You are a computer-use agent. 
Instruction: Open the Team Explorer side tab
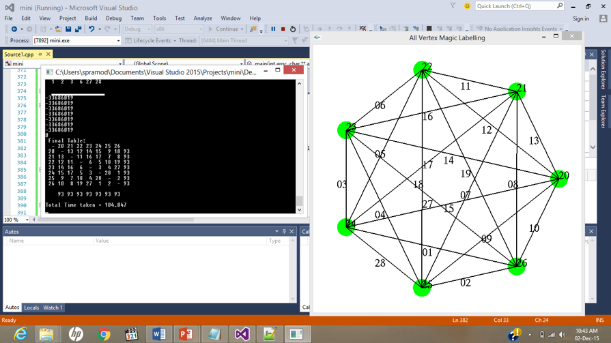[x=603, y=111]
